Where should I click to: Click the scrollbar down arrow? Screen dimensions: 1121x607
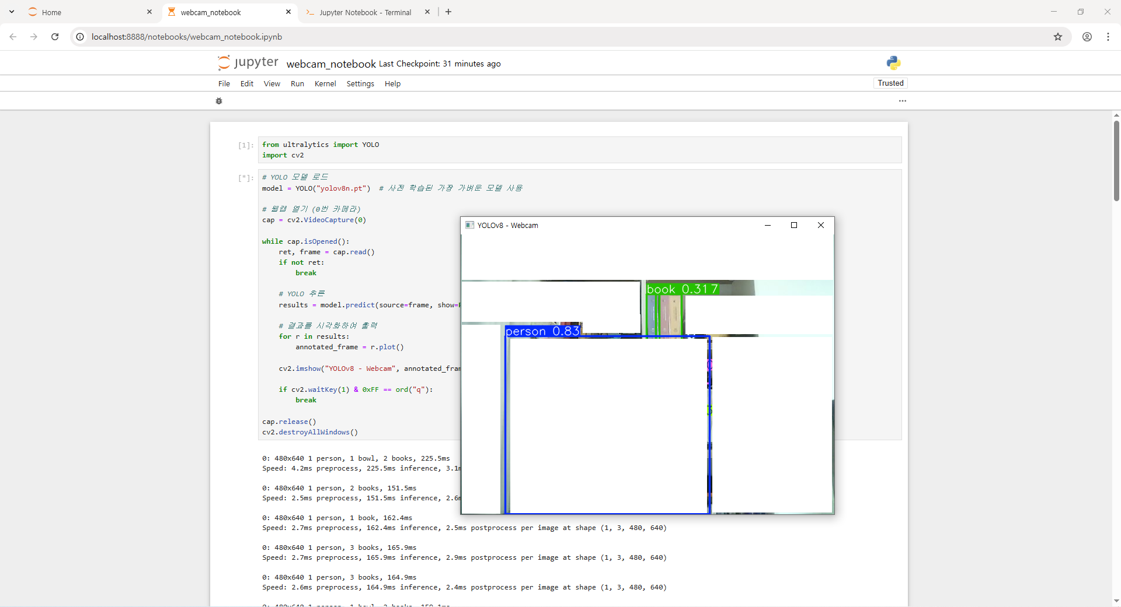tap(1116, 601)
